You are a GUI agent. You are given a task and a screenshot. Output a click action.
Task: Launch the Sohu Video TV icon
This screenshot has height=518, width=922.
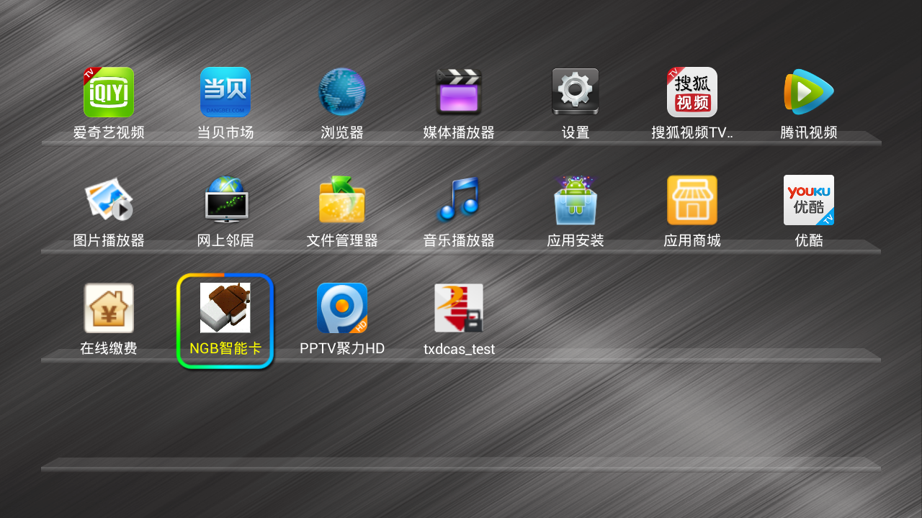(692, 92)
